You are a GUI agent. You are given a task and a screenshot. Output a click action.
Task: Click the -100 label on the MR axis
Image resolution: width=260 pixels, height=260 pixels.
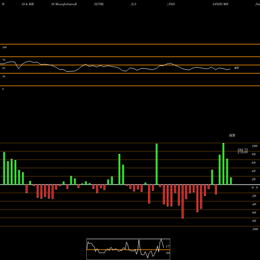pyautogui.click(x=255, y=229)
